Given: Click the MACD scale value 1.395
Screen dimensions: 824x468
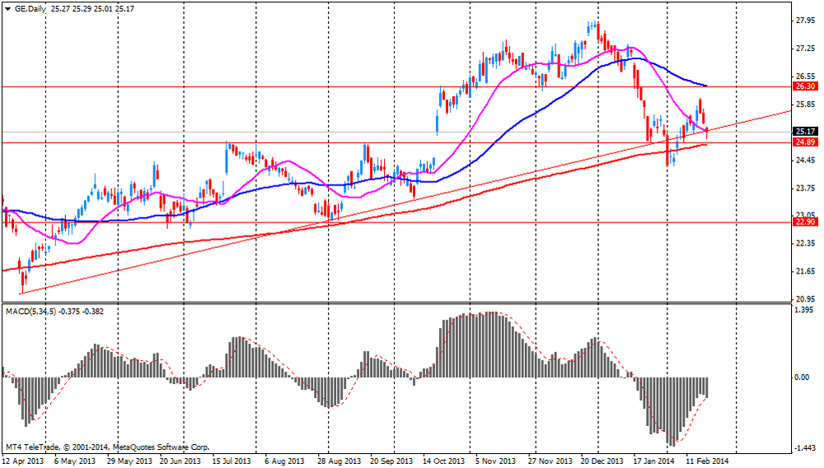Looking at the screenshot, I should click(804, 311).
